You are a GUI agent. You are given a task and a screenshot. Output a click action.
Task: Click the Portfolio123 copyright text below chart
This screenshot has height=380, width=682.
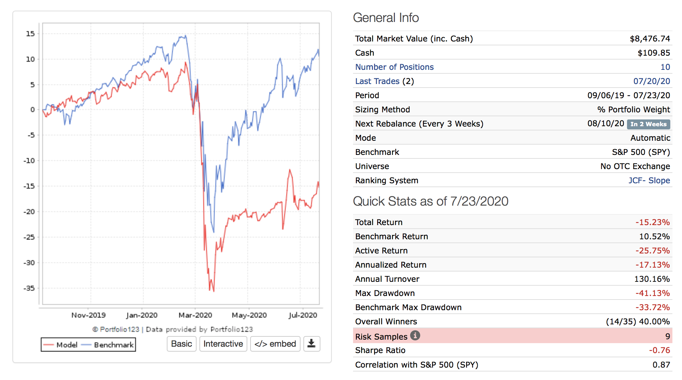172,329
